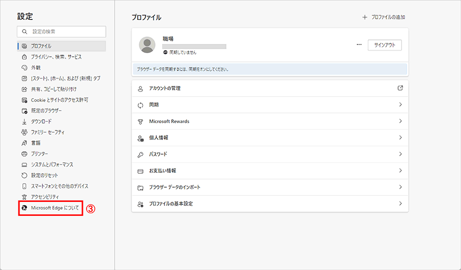
Task: Click the 既定のブラウザー icon
Action: point(25,111)
